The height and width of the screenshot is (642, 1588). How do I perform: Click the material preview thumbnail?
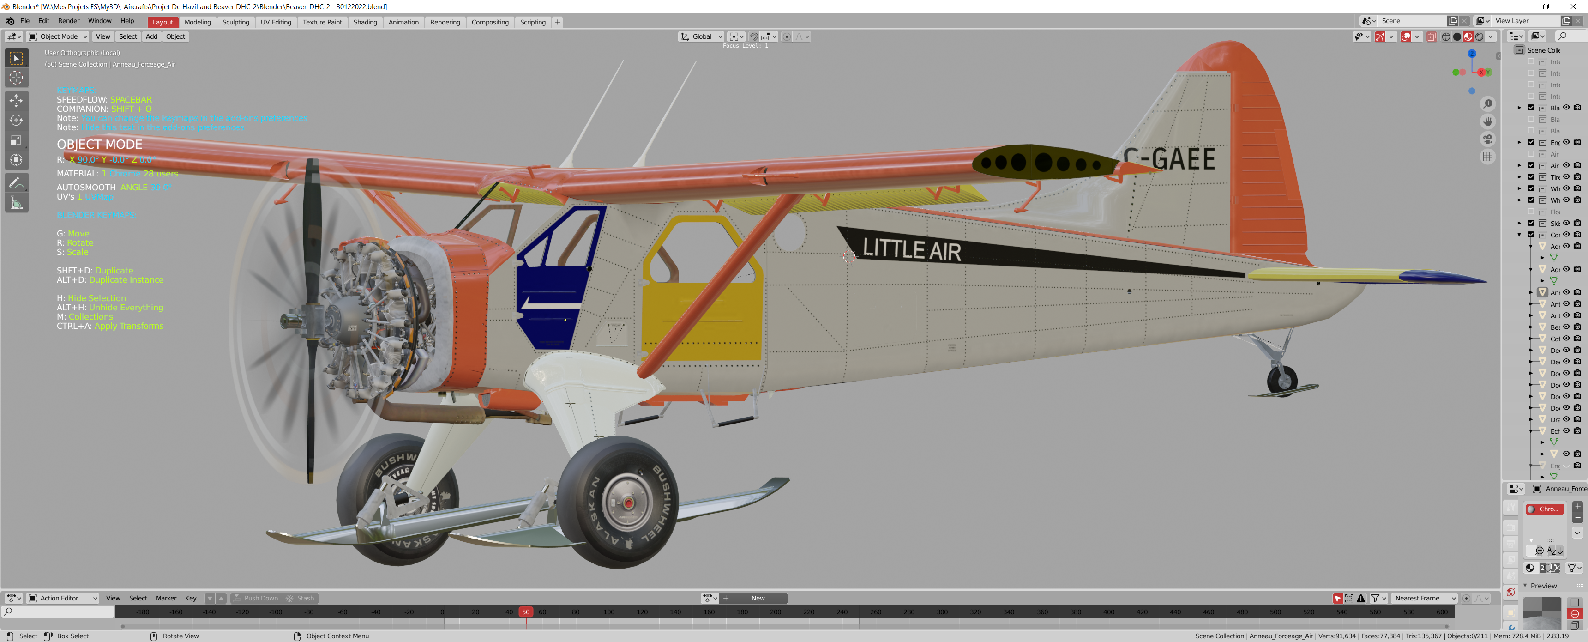pos(1542,614)
